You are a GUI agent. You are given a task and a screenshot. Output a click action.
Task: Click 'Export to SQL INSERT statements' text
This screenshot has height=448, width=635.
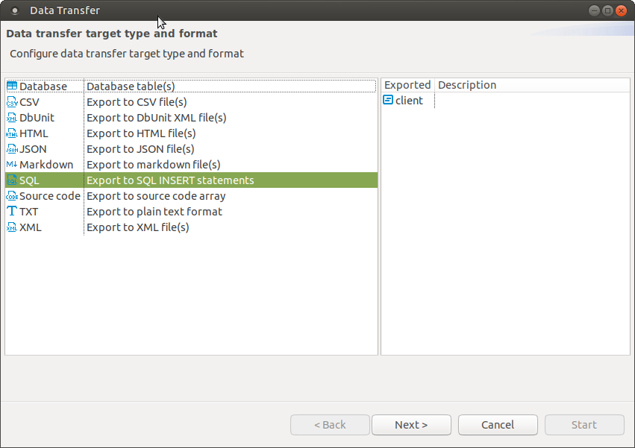coord(170,180)
